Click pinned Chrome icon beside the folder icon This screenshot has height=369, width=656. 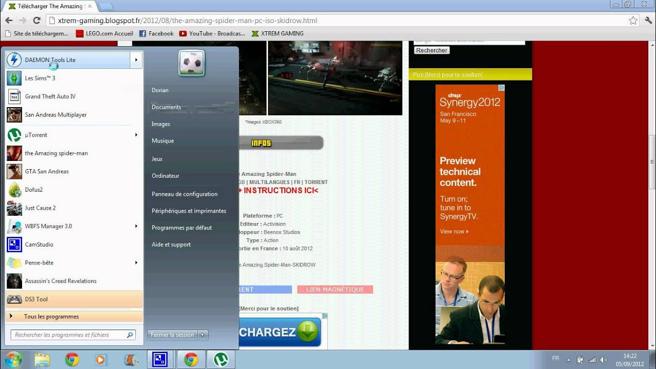72,360
